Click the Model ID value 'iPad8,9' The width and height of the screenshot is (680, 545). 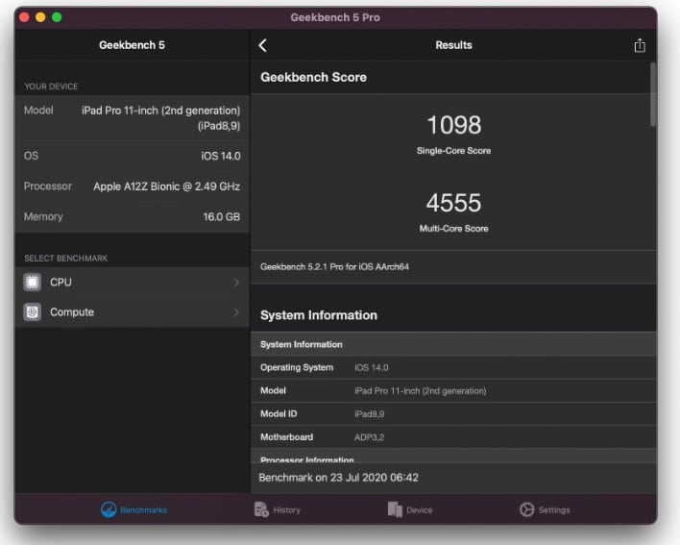point(369,414)
